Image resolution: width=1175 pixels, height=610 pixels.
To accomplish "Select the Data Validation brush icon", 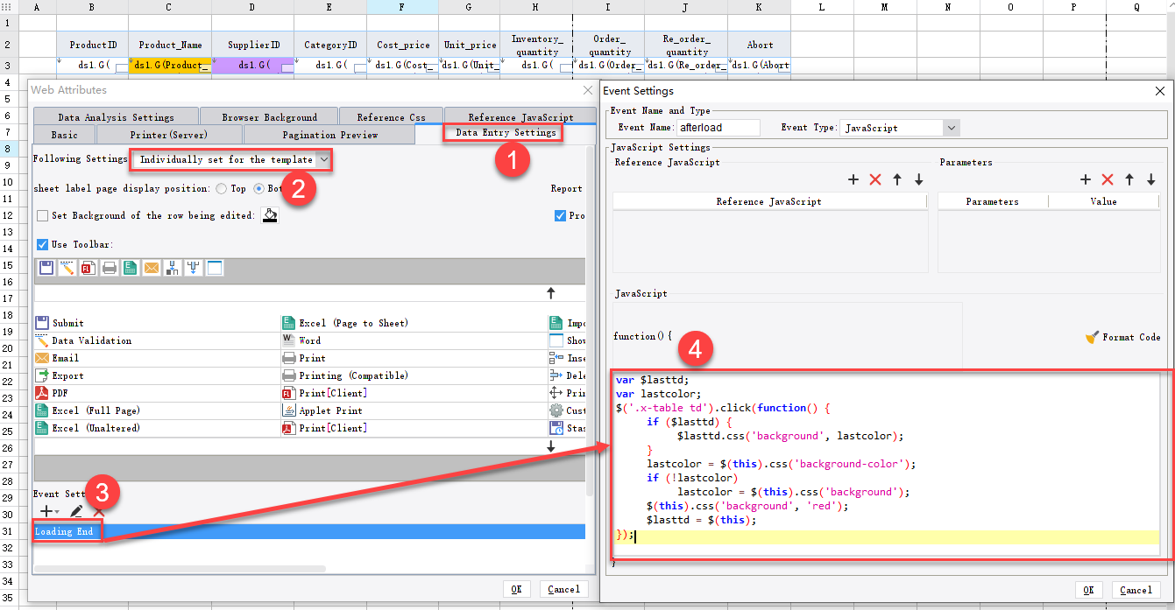I will click(41, 340).
